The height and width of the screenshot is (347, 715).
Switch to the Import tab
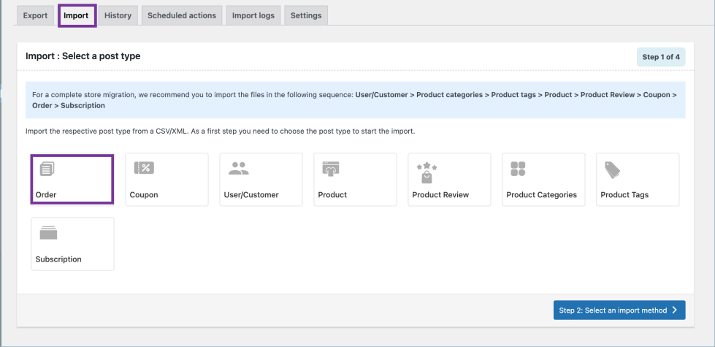pos(76,15)
